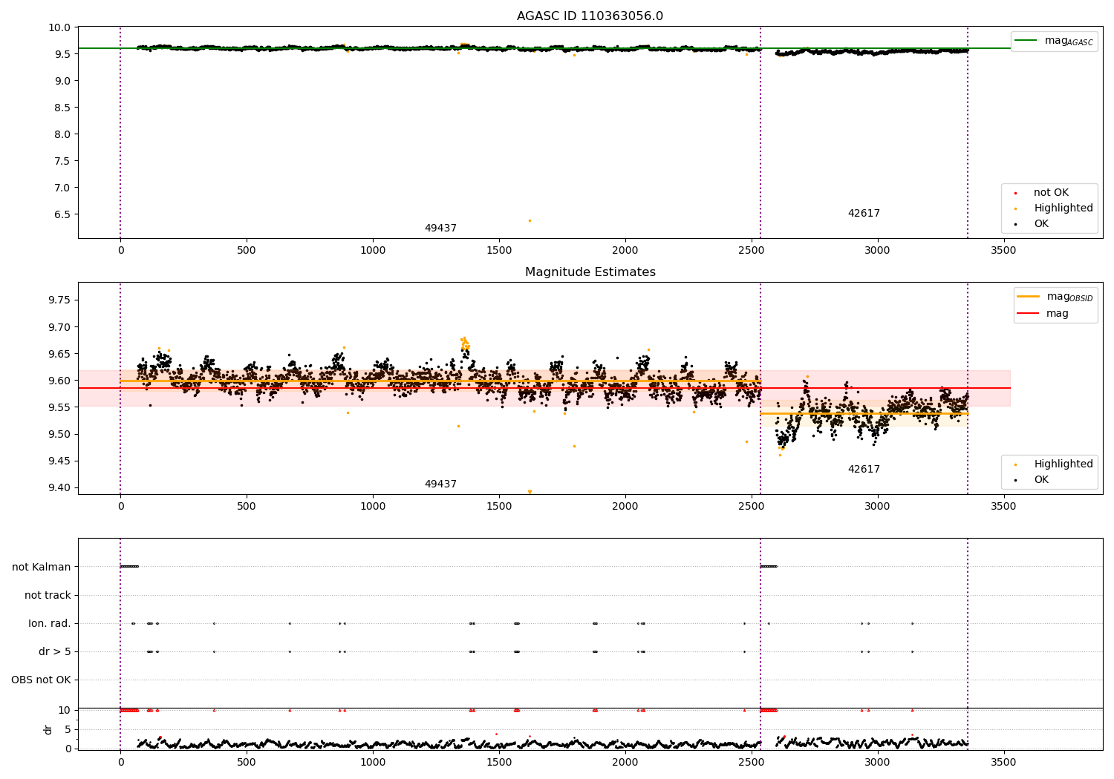Click the 10.0 y-axis tick in top plot
The width and height of the screenshot is (1114, 779).
(61, 27)
